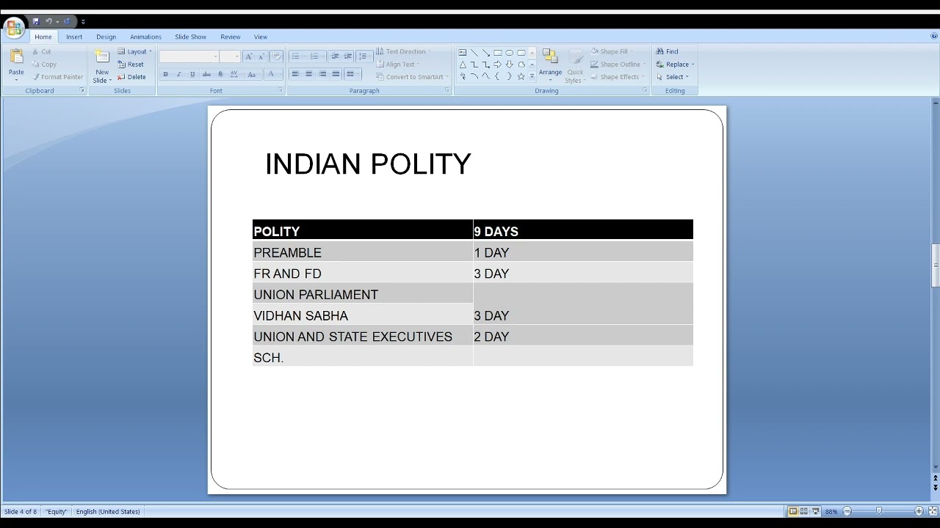Screen dimensions: 940x528
Task: Start Slide Show from status bar
Action: click(x=815, y=511)
